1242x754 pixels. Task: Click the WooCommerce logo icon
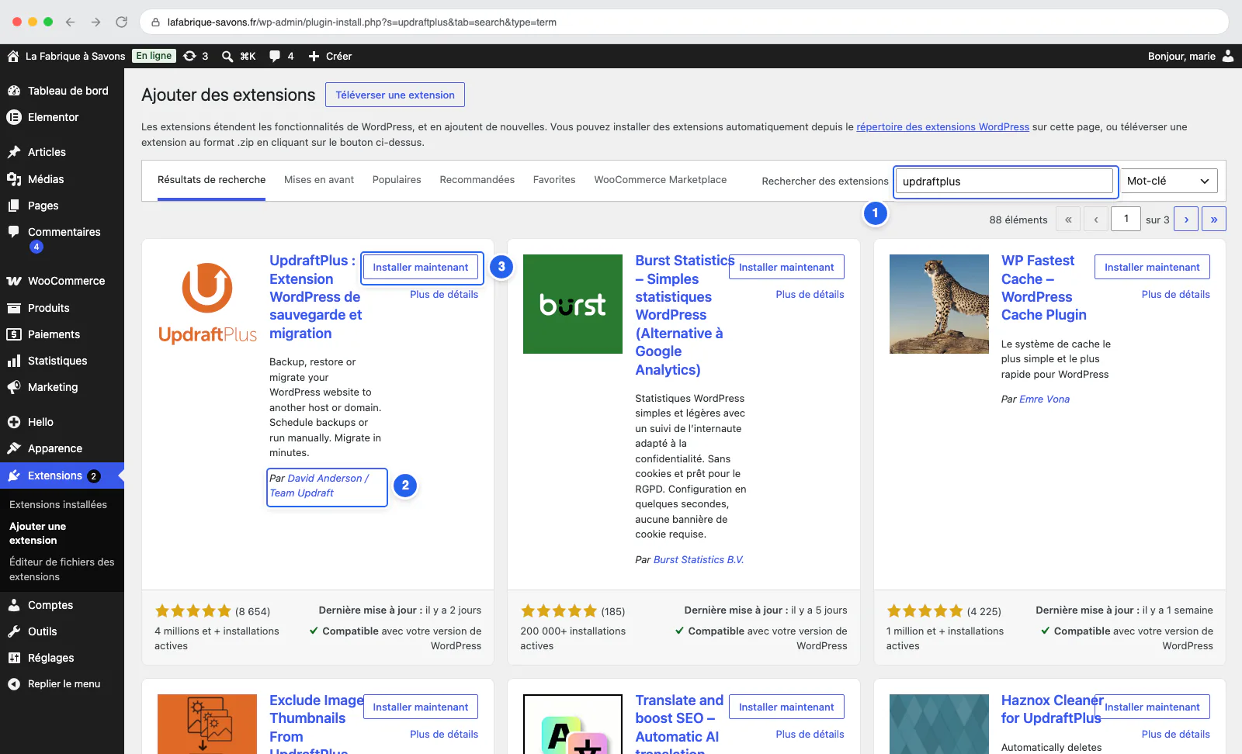click(14, 281)
